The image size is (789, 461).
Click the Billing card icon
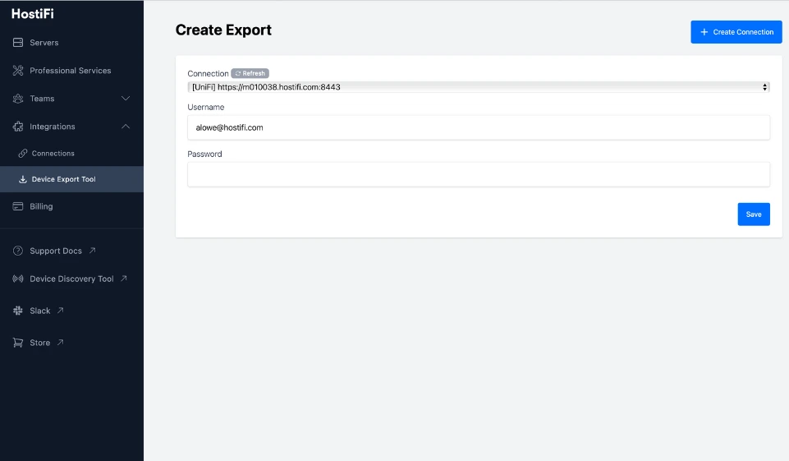pos(18,206)
